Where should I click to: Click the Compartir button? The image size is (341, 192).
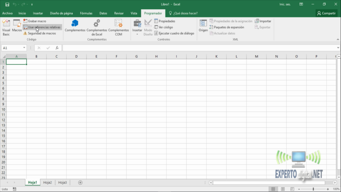pos(326,13)
